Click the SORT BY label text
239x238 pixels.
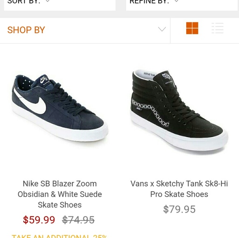click(24, 2)
